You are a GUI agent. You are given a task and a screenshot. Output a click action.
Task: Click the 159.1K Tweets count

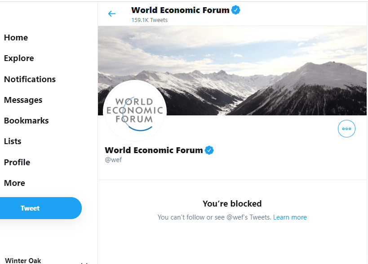click(150, 20)
